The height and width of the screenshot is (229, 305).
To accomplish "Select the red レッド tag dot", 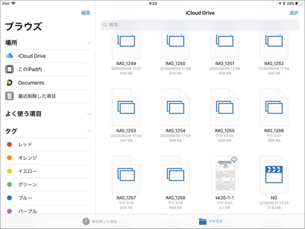I will (10, 144).
